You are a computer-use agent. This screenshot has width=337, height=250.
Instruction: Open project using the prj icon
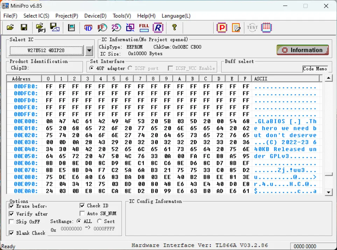tap(41, 27)
